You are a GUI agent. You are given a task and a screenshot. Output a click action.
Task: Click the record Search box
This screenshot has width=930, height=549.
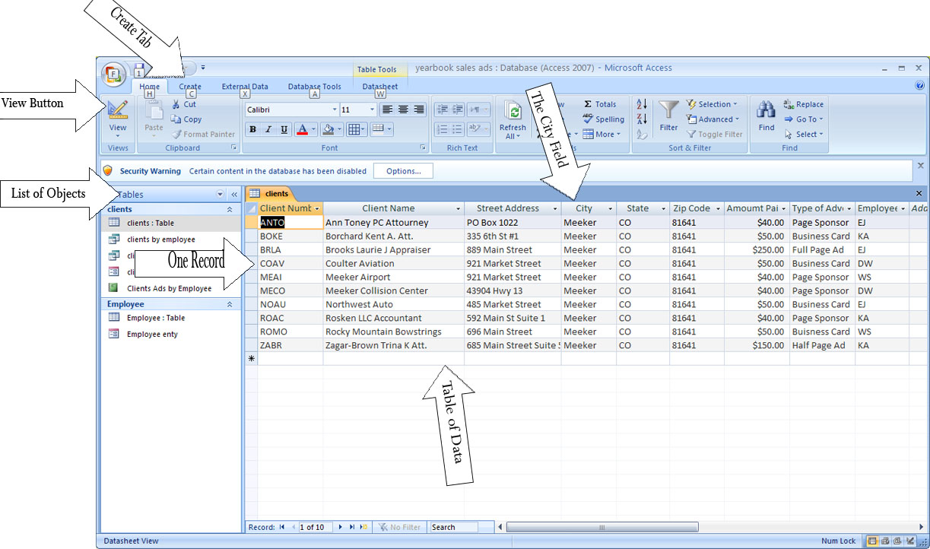pos(453,527)
